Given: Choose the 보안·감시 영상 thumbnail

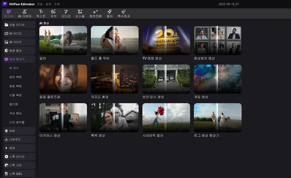Looking at the screenshot, I should coord(166,79).
